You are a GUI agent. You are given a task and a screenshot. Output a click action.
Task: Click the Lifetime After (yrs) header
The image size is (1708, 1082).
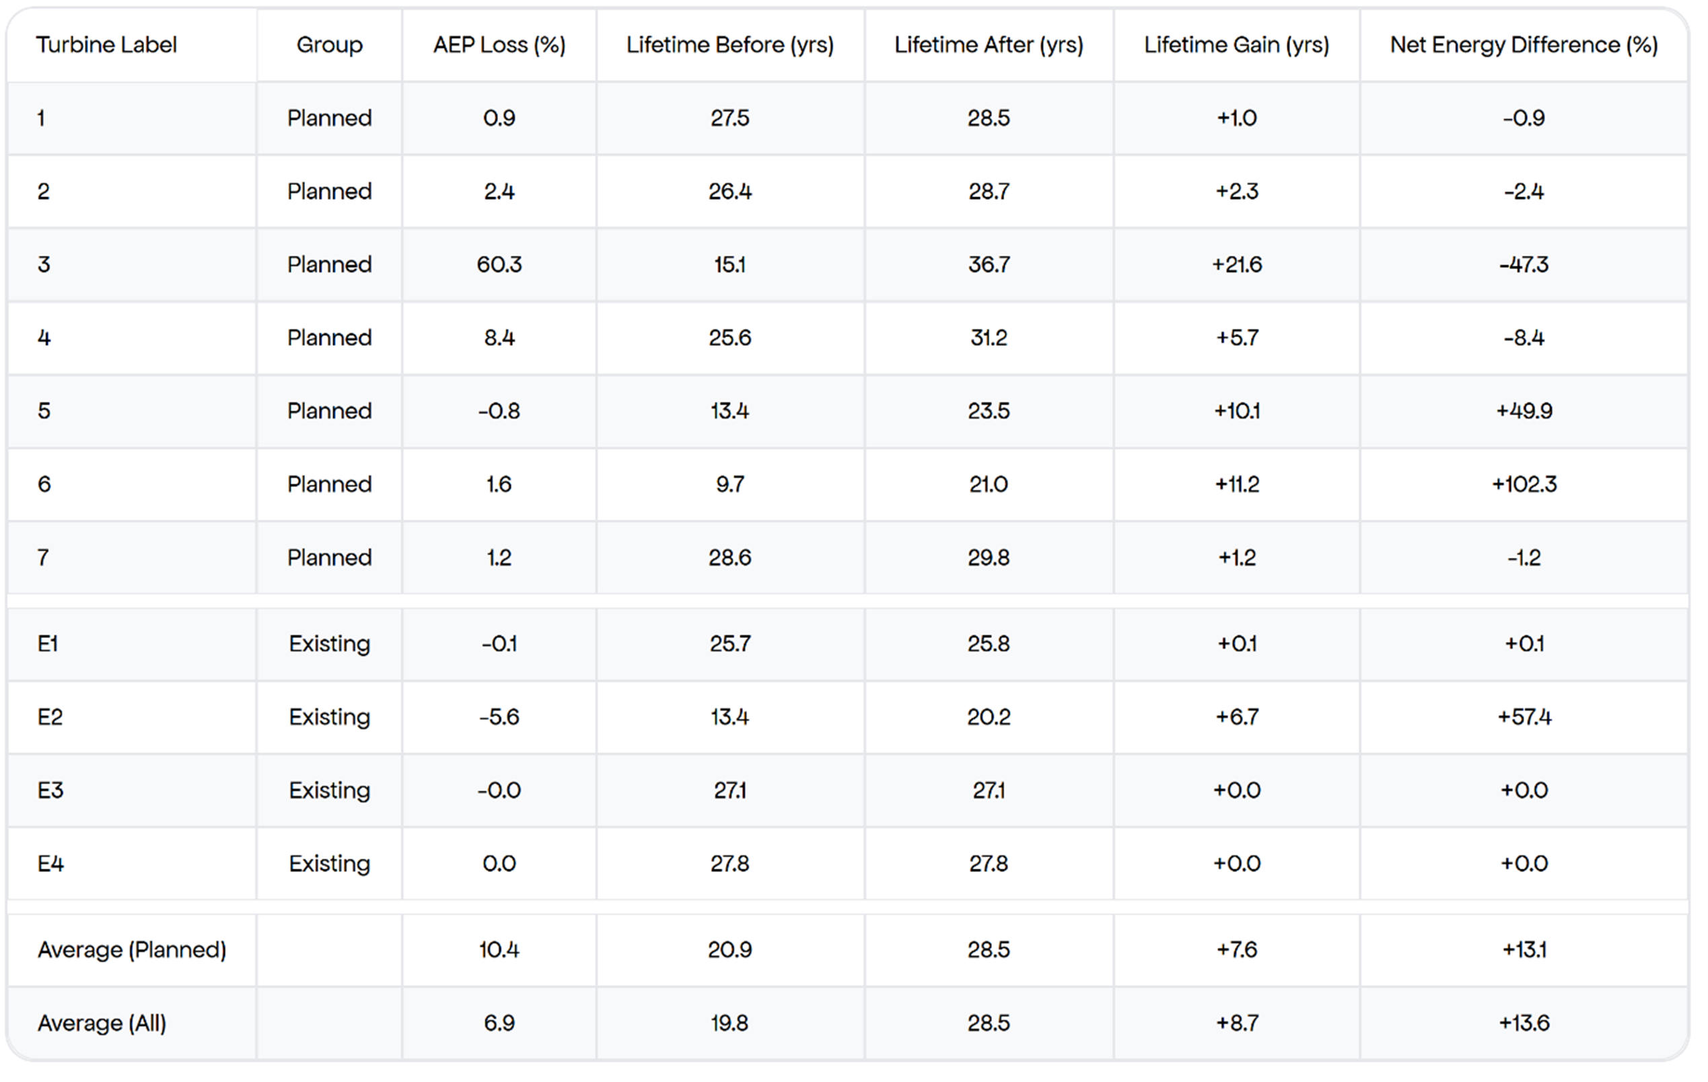989,44
